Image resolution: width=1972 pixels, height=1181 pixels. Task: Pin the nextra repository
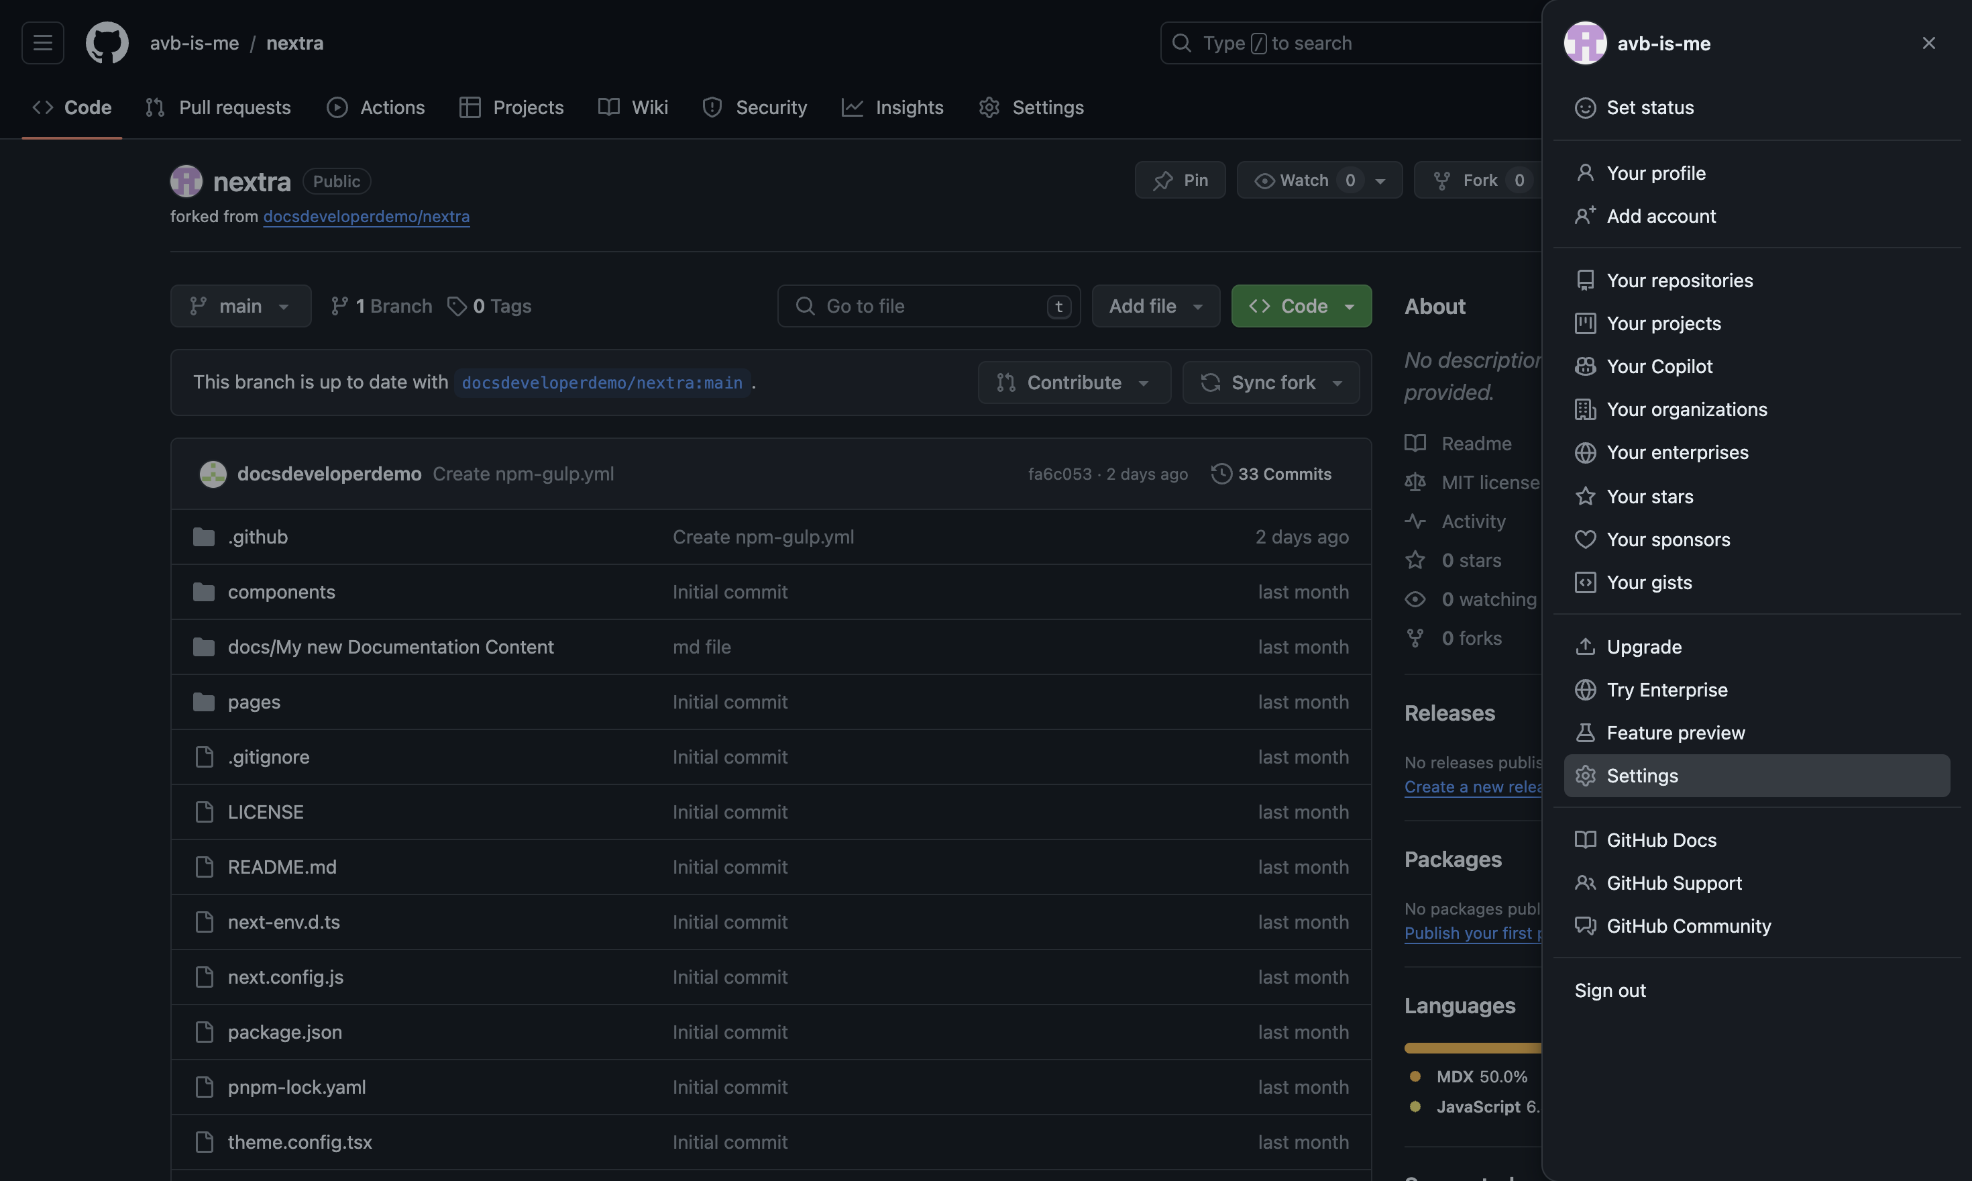1180,180
